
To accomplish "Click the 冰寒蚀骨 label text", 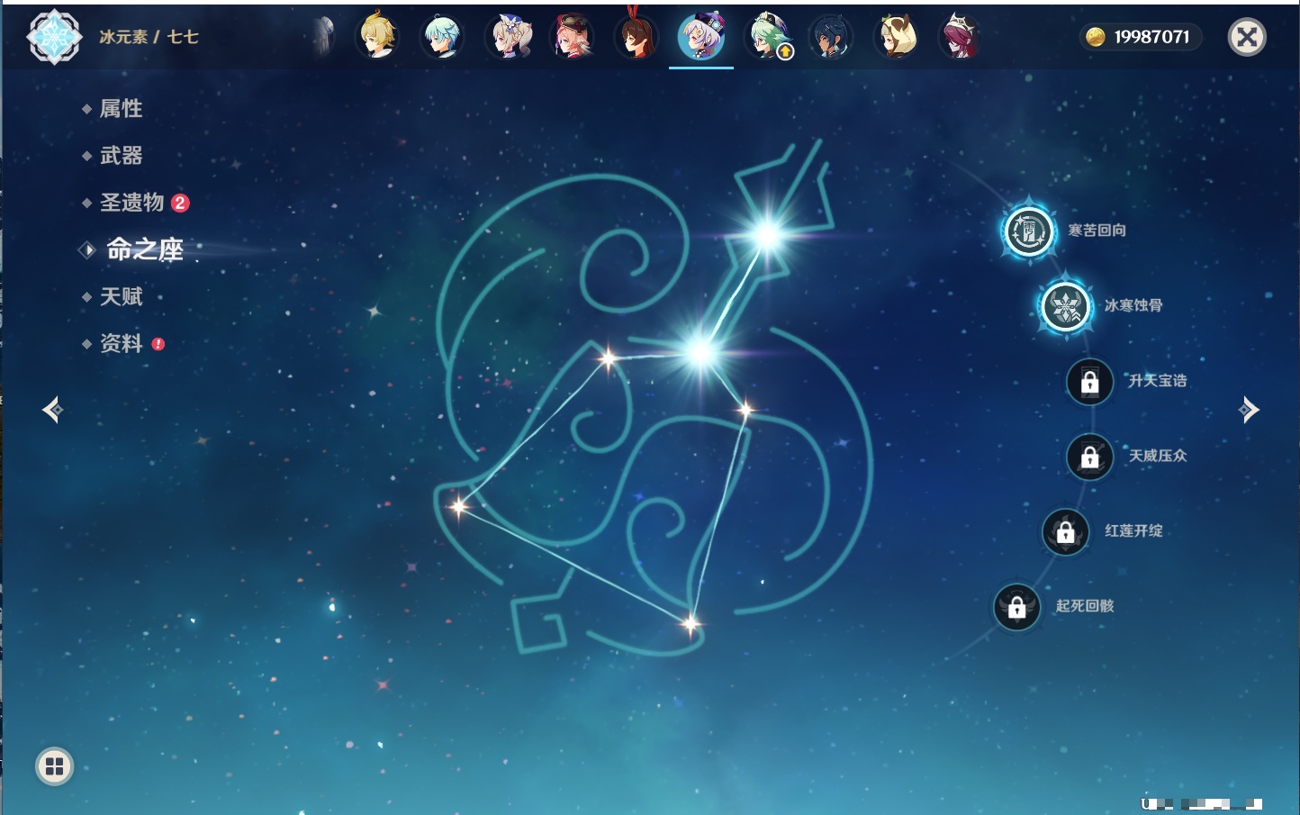I will [1133, 305].
